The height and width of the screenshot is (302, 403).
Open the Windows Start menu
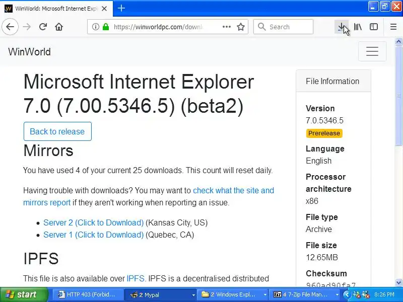pos(24,294)
